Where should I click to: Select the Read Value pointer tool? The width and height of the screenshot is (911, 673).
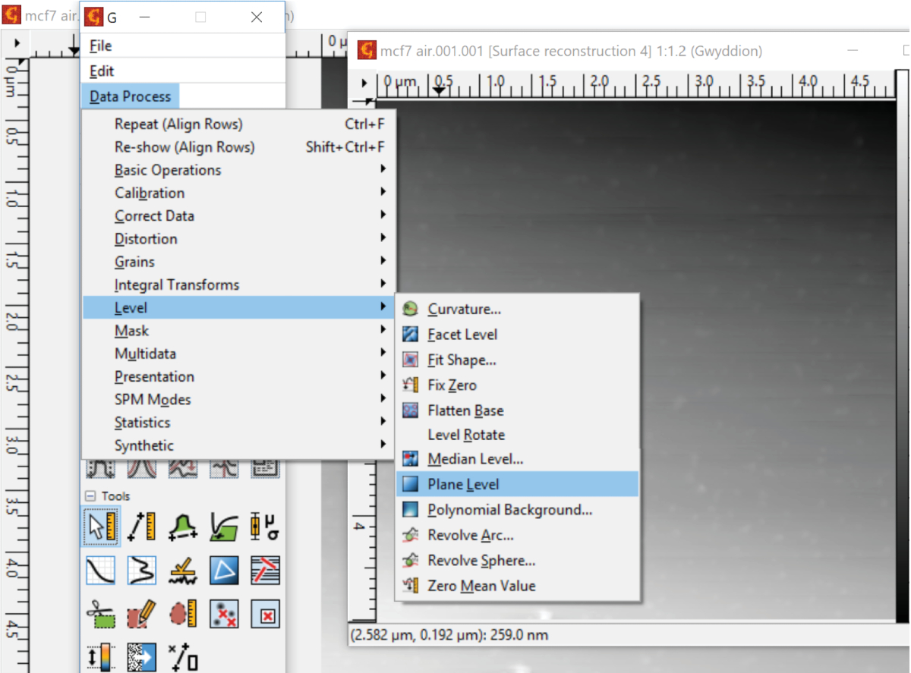pos(100,526)
